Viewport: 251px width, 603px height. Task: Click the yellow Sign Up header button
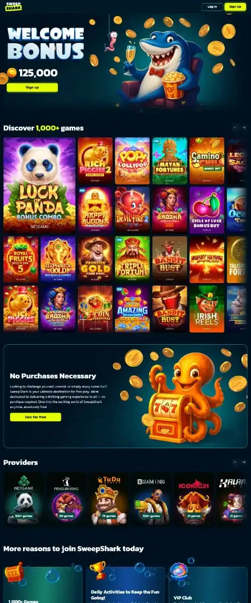coord(235,7)
